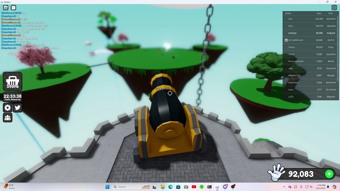
Task: Switch to the Roblox taskbar icon
Action: (217, 187)
